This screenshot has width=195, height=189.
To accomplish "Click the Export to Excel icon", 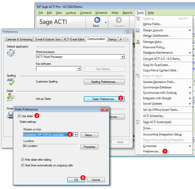I will tap(138, 76).
